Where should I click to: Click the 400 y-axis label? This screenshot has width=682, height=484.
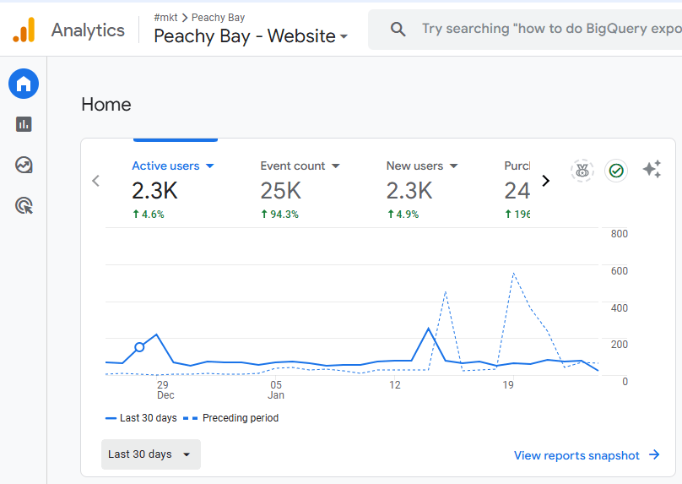(x=619, y=308)
